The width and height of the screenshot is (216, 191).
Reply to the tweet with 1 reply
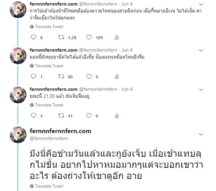tap(34, 76)
